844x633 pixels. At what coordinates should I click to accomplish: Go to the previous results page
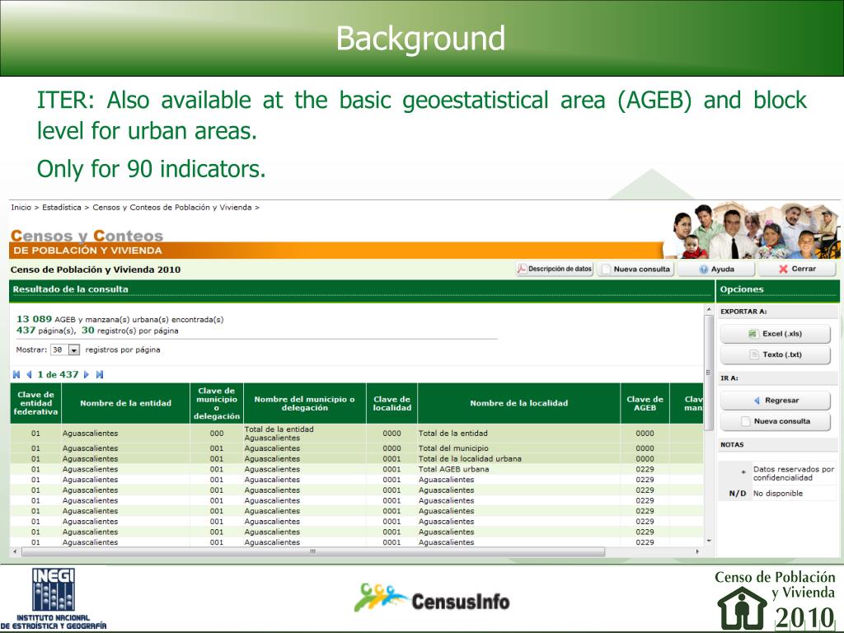pos(29,375)
